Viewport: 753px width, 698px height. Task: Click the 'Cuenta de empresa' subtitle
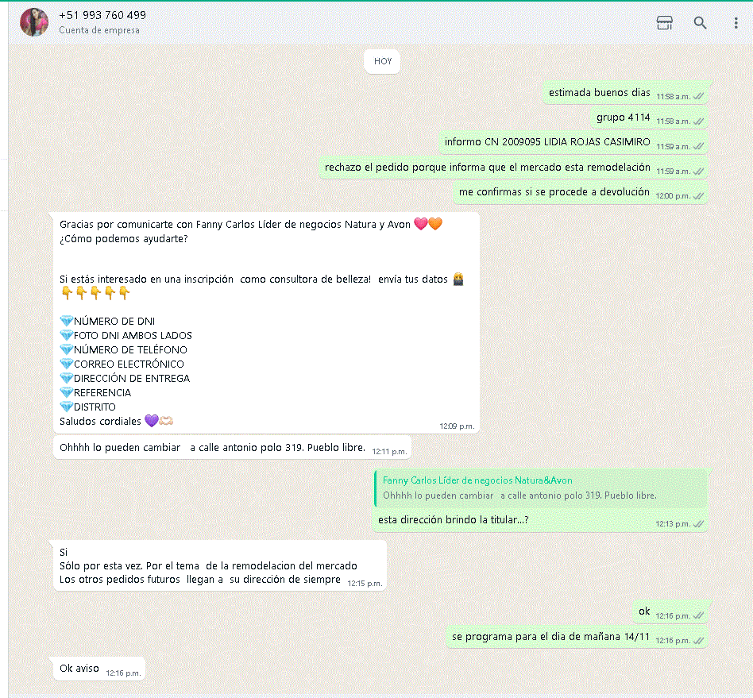[x=99, y=30]
